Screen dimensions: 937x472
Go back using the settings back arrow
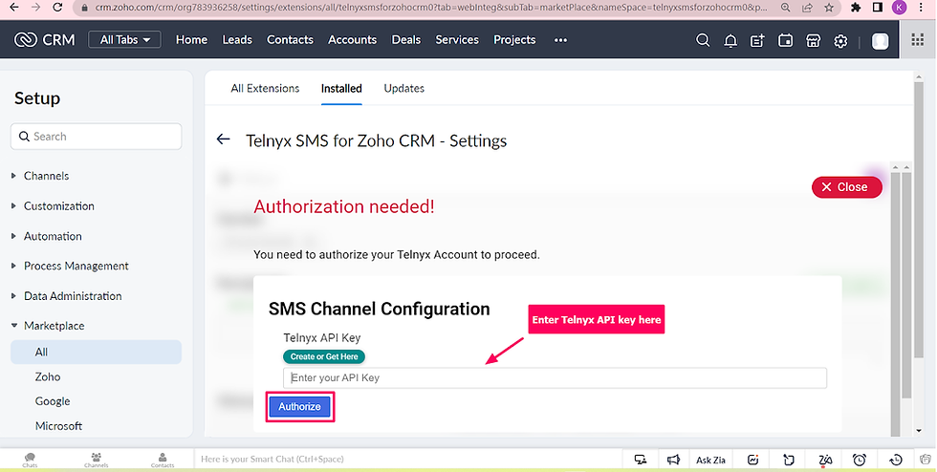tap(223, 139)
